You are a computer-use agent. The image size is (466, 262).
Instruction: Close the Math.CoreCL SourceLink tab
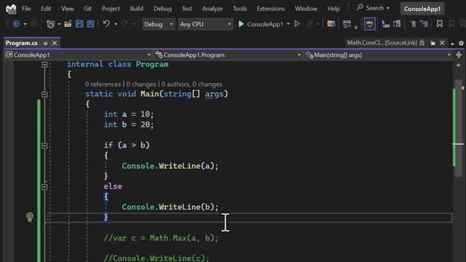click(442, 43)
